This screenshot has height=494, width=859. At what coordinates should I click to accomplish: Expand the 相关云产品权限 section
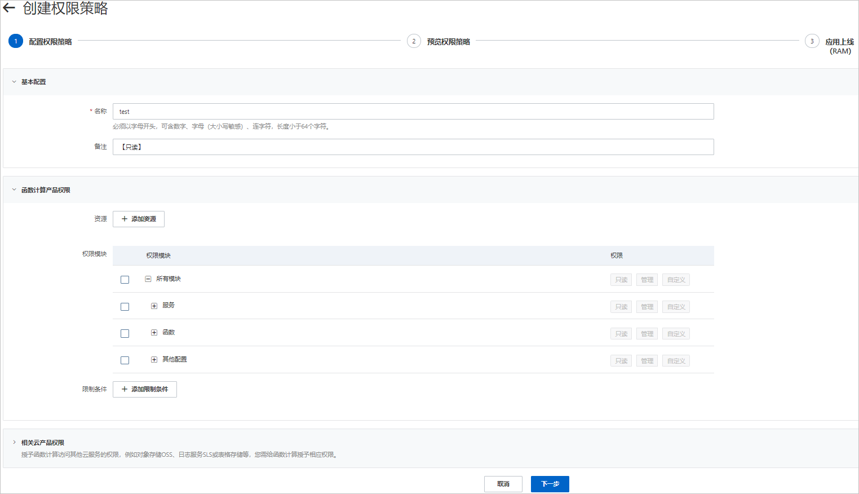coord(13,442)
